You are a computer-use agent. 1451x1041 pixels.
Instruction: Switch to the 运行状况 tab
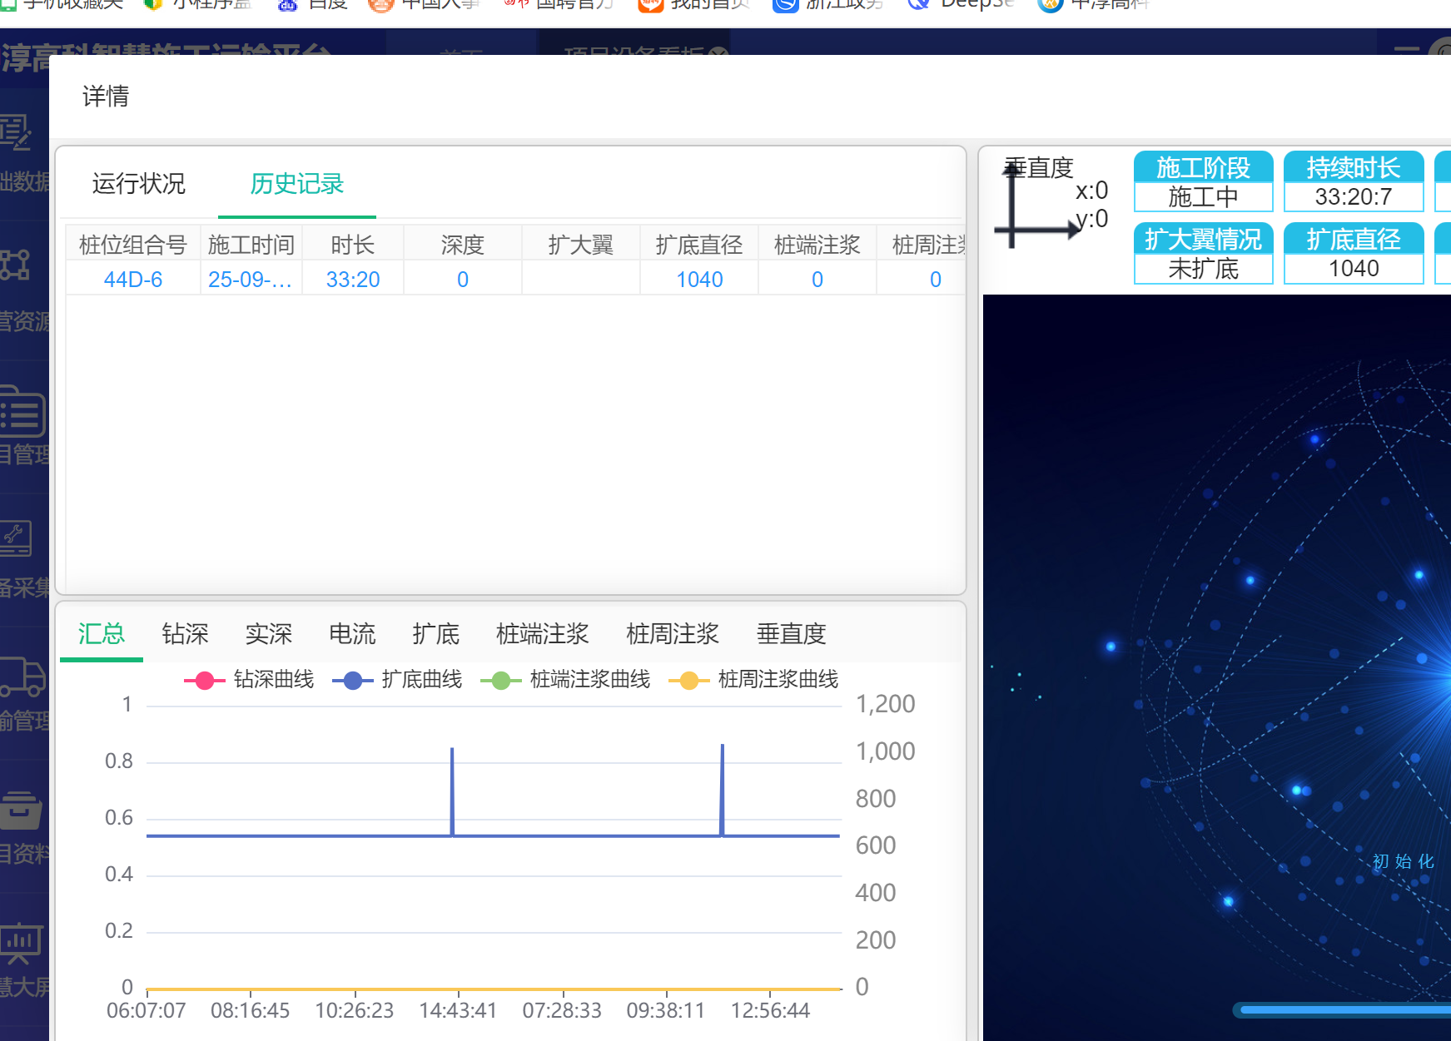(138, 184)
